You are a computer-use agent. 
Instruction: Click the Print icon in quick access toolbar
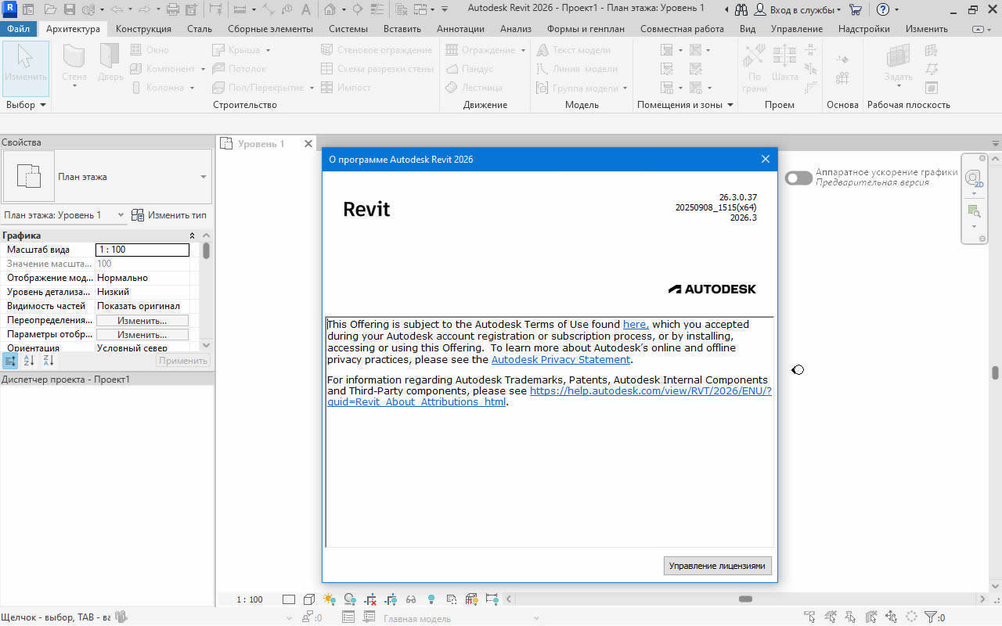(x=173, y=9)
